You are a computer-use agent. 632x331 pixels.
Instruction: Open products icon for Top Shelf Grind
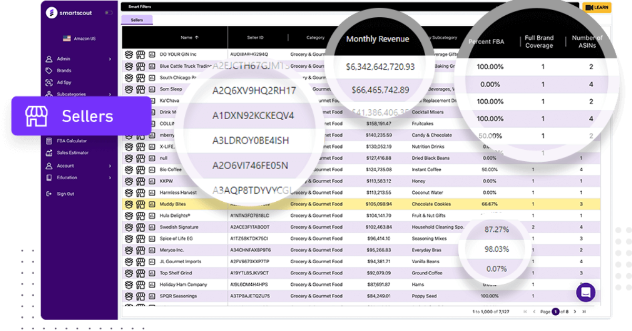(129, 273)
